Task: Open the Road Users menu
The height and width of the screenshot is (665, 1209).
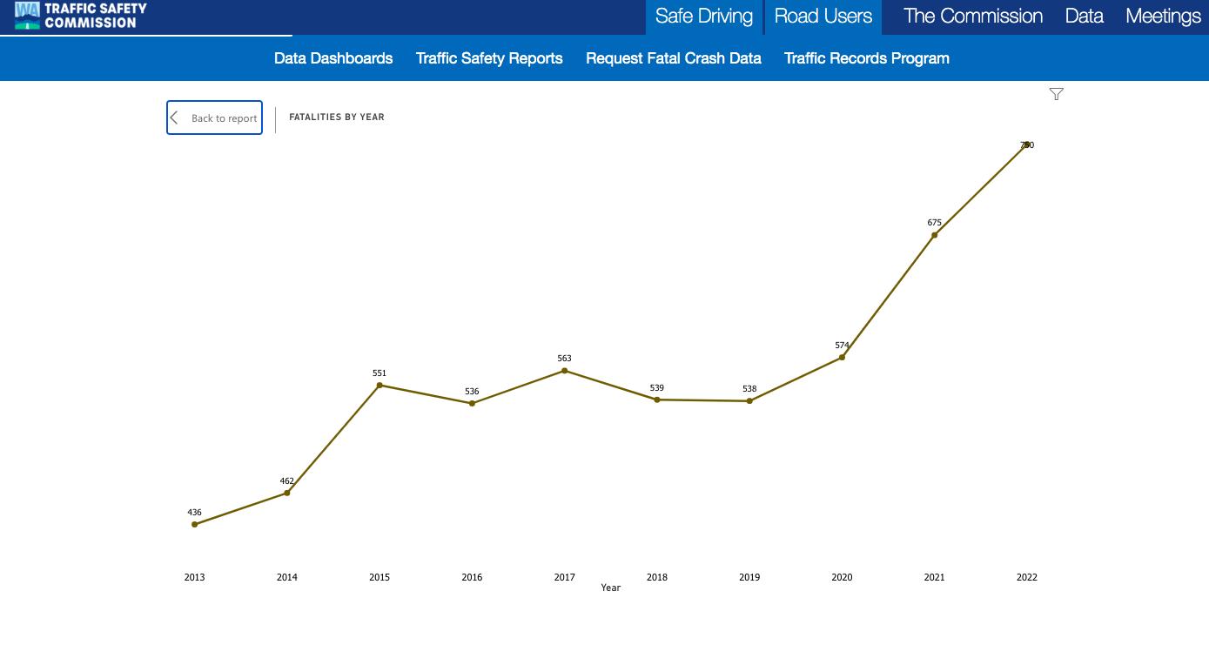Action: 823,17
